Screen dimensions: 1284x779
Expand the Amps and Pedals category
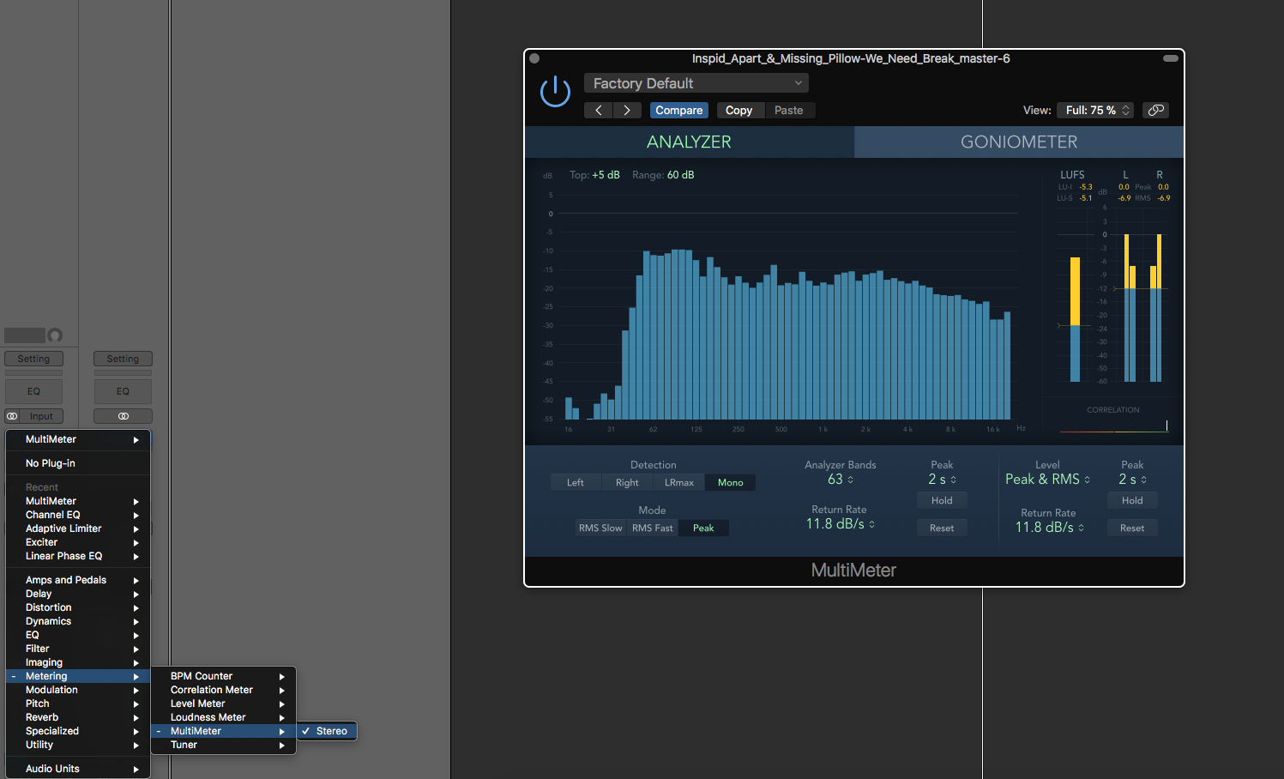point(78,580)
